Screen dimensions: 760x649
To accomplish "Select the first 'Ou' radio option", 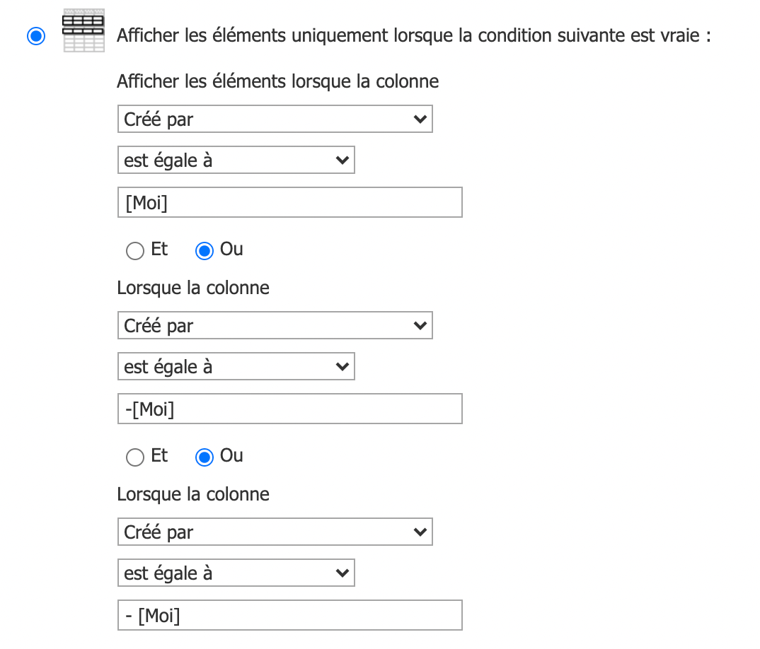I will (204, 251).
